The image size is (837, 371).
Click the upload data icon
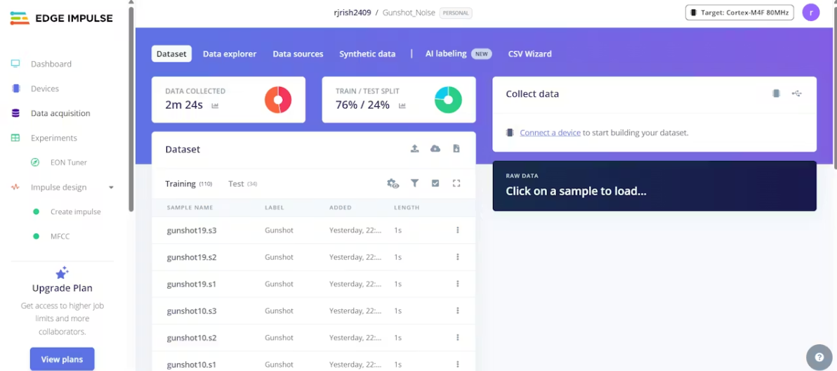tap(415, 148)
